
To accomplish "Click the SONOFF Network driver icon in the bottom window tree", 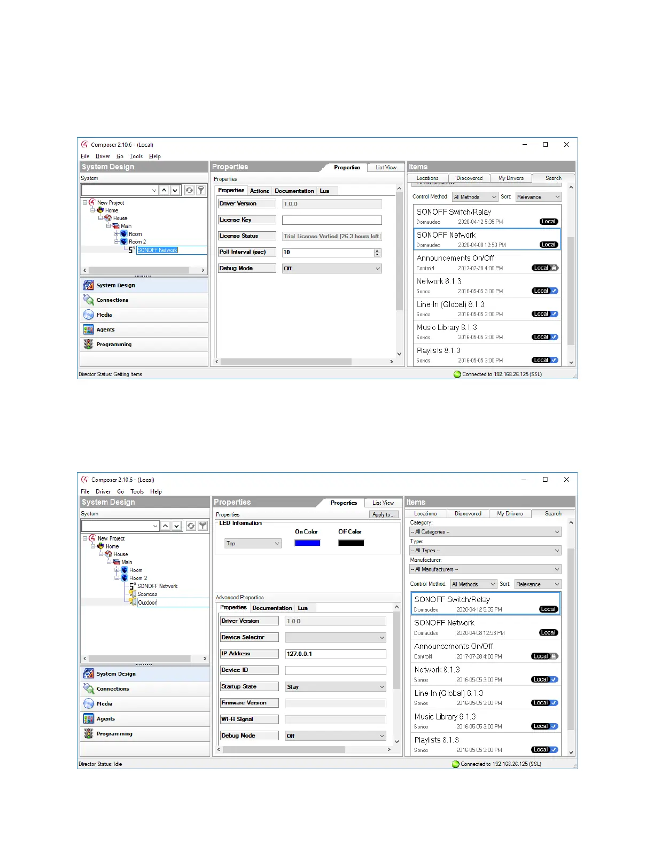I will pos(133,586).
